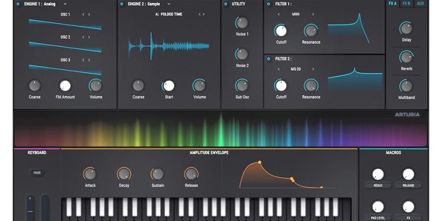Click the amplitude envelope peak point
Viewport: 442px width, 221px height.
[259, 162]
